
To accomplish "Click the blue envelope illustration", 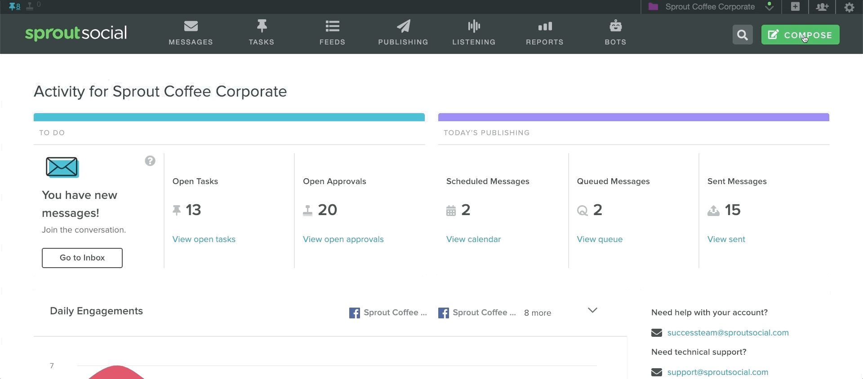I will (x=62, y=167).
